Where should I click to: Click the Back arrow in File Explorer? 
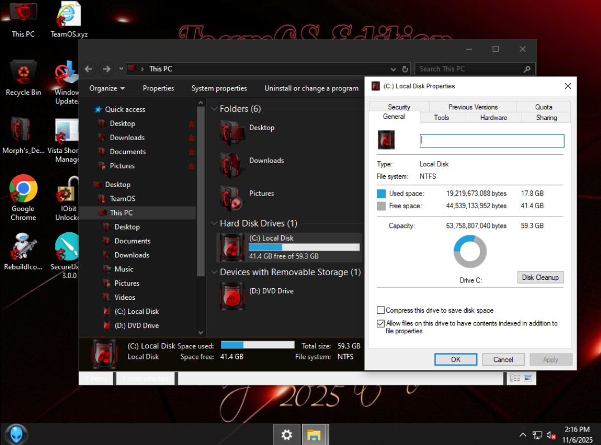[88, 69]
